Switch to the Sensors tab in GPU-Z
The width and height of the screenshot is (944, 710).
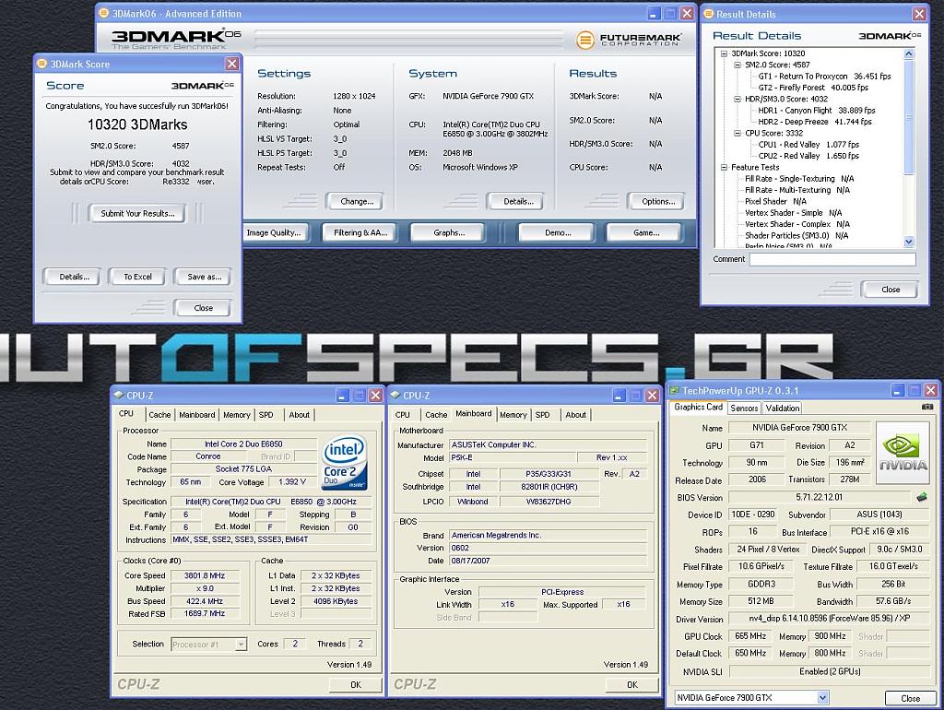pos(744,408)
